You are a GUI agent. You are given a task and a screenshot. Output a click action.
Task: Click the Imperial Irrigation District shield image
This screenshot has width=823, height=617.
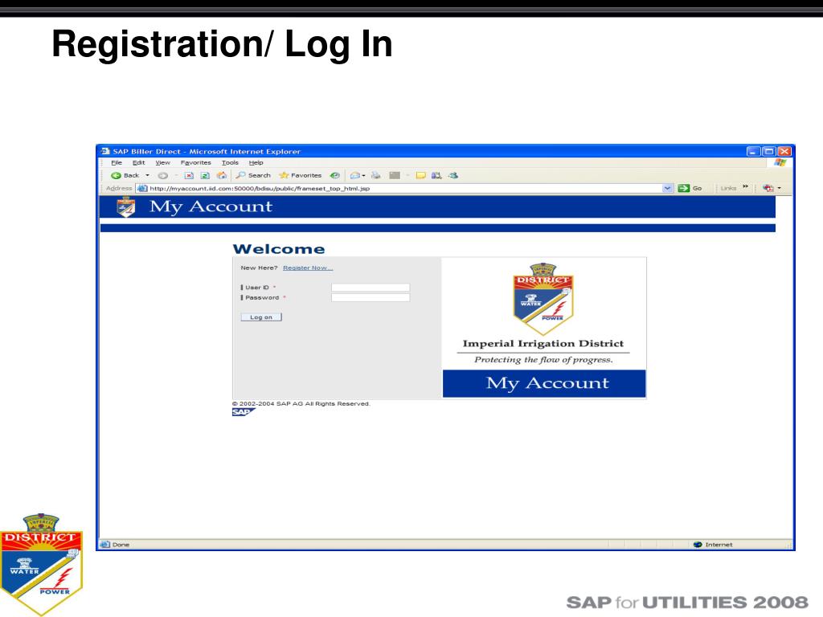coord(543,299)
